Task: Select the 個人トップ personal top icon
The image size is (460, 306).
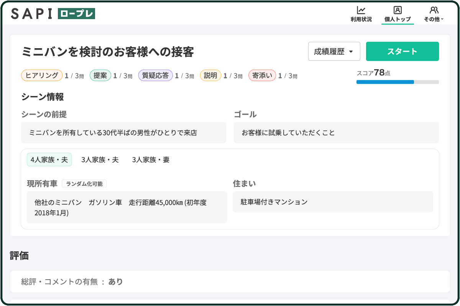Action: click(x=398, y=13)
